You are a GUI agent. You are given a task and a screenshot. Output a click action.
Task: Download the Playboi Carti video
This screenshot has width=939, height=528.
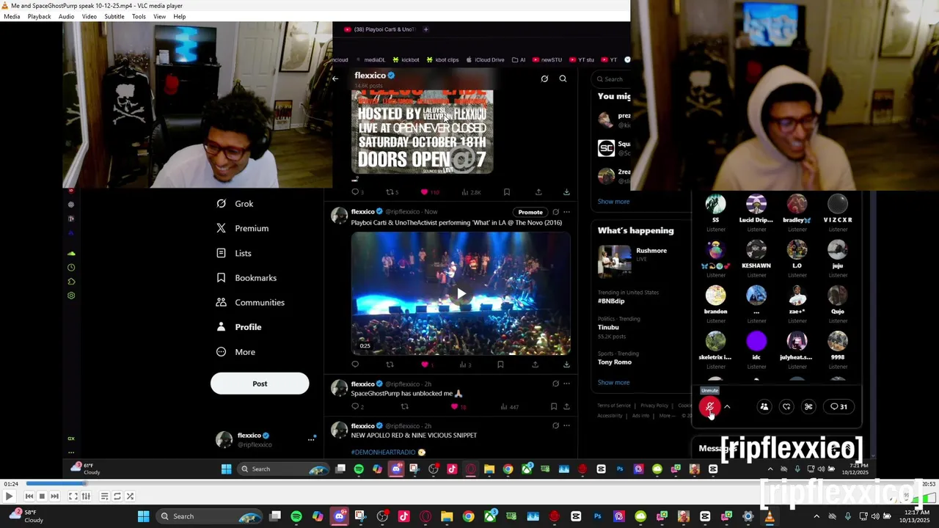[566, 364]
